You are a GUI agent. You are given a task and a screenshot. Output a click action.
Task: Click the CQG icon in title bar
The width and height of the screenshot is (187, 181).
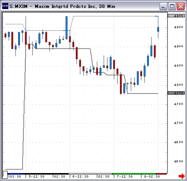pyautogui.click(x=5, y=6)
